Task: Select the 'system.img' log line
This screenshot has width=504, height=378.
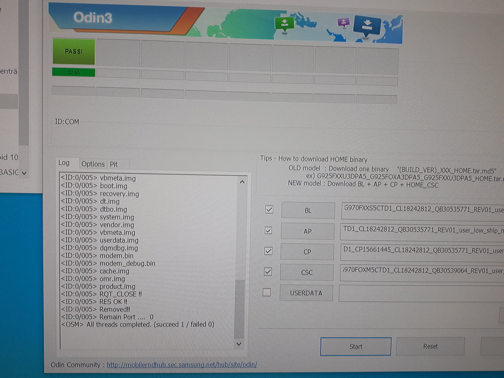Action: tap(97, 217)
